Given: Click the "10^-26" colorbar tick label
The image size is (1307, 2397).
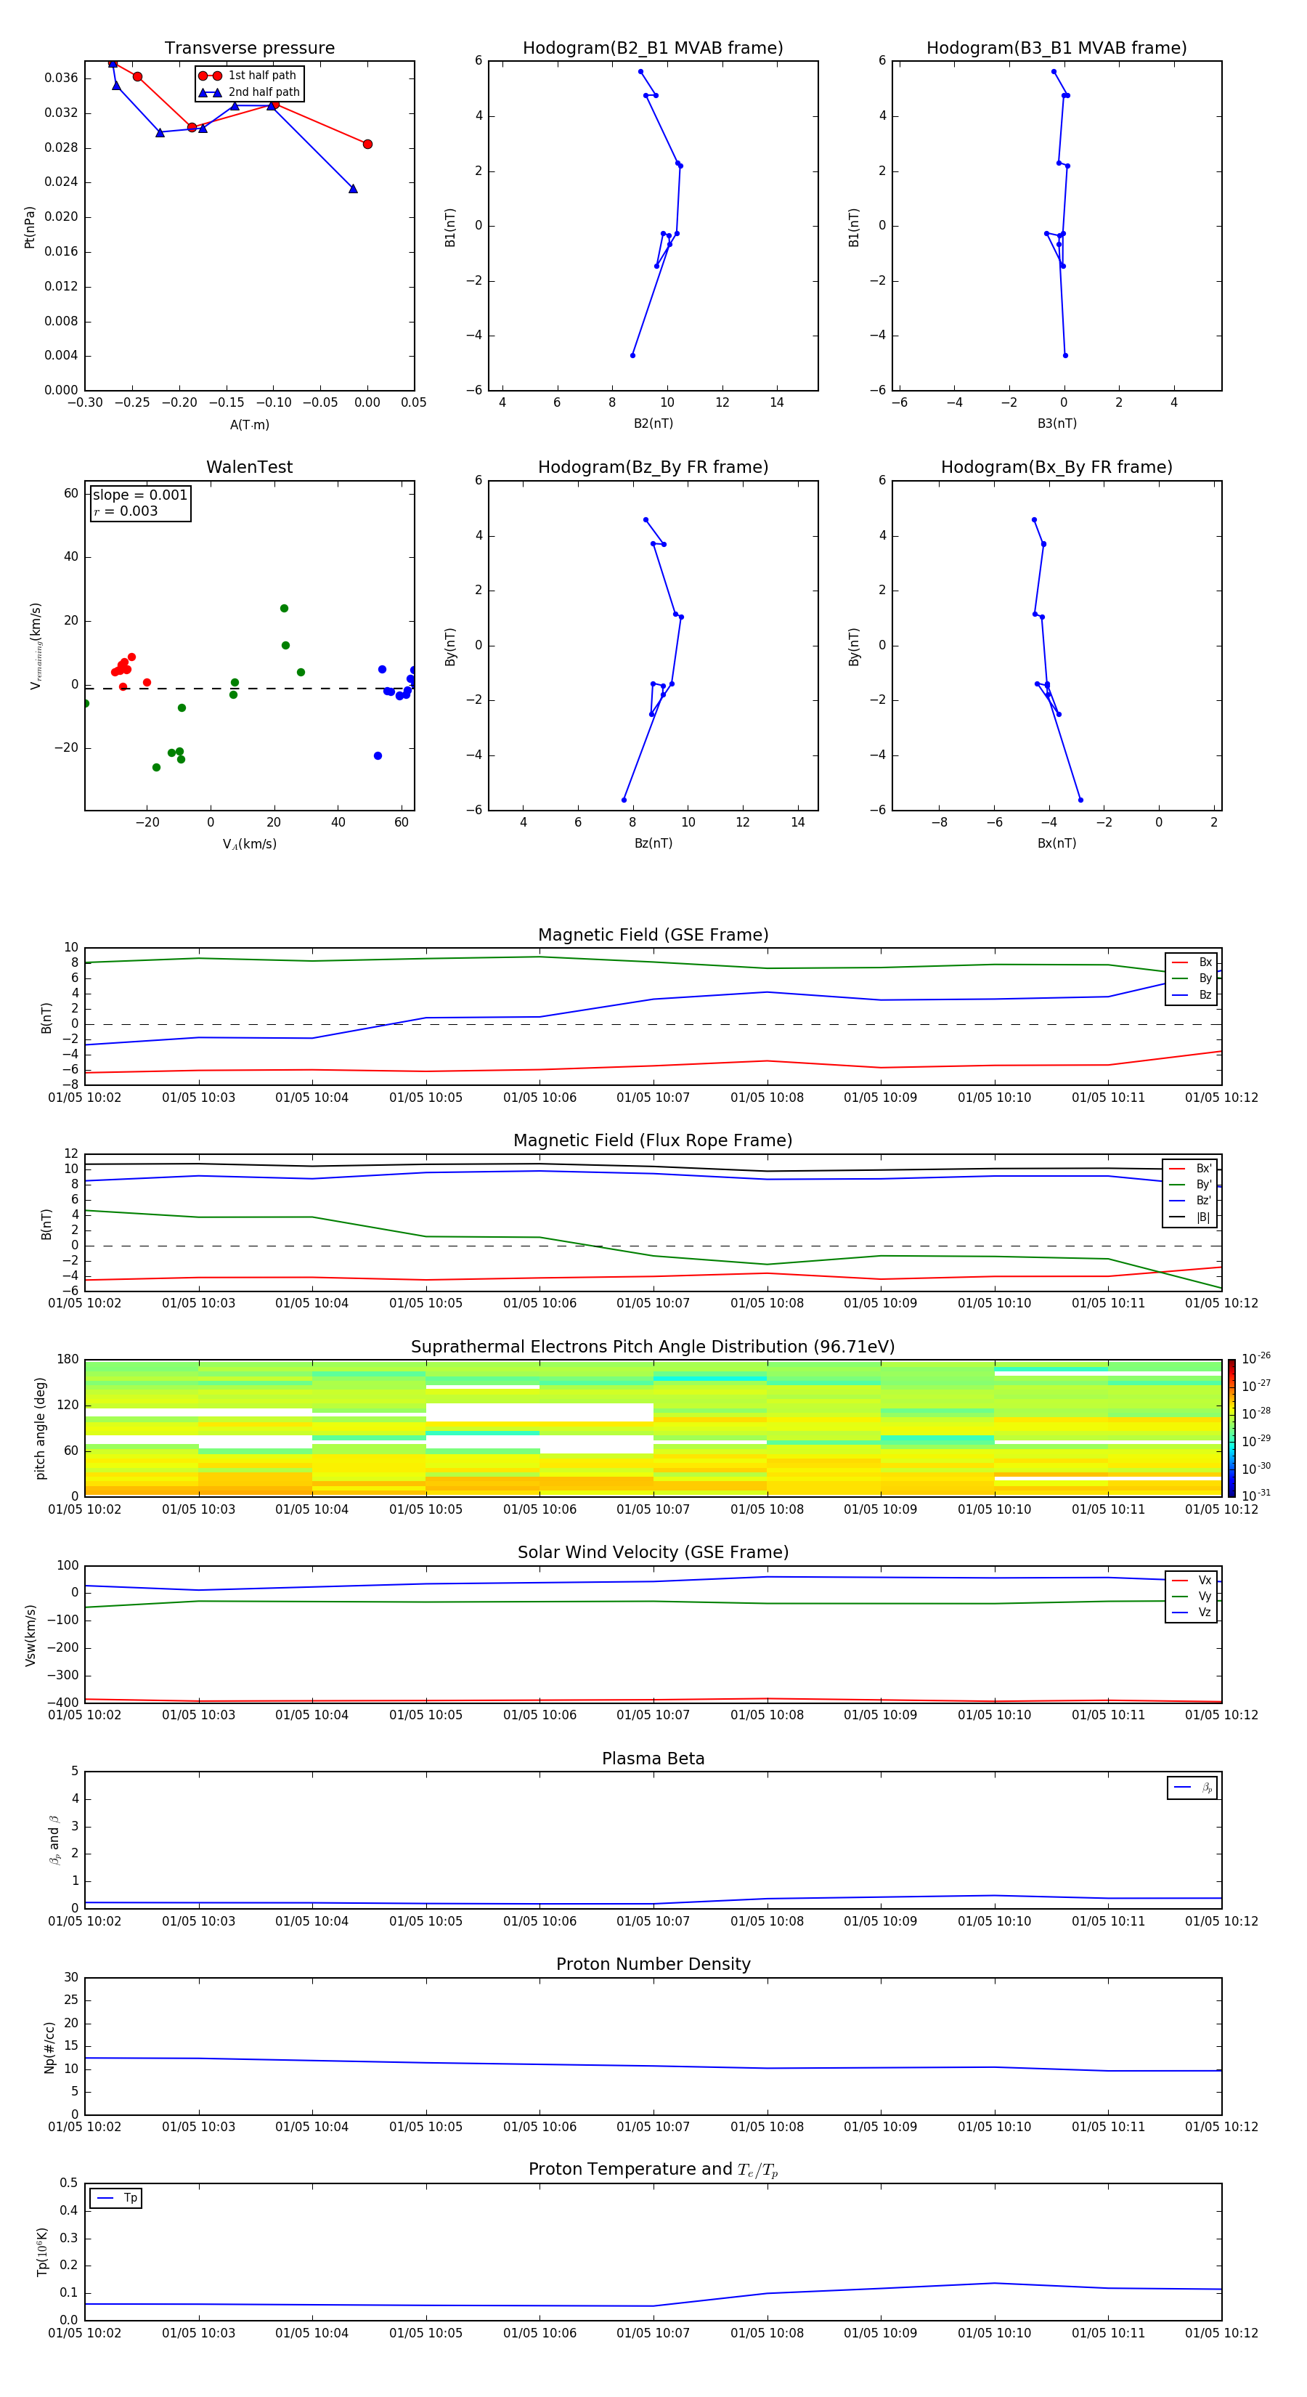Looking at the screenshot, I should [x=1256, y=1358].
